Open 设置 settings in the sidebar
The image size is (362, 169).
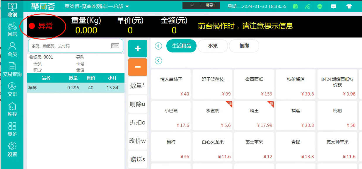tap(12, 149)
